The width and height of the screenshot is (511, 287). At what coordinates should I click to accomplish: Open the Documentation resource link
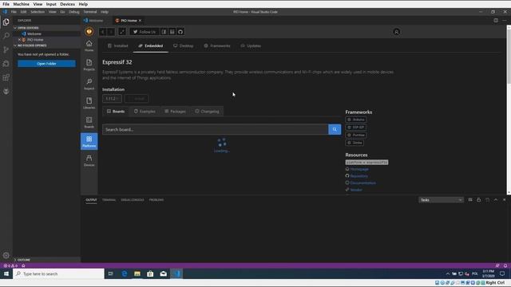pos(362,183)
